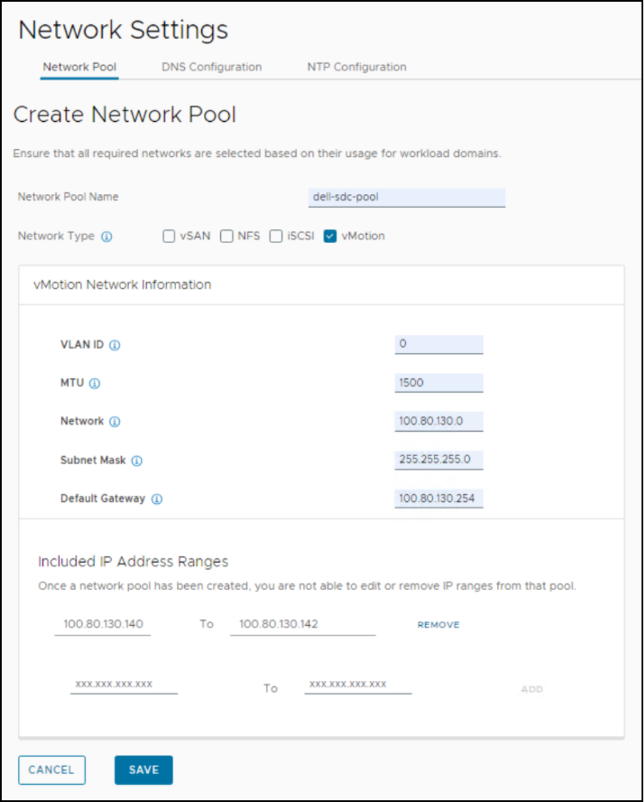This screenshot has height=802, width=644.
Task: Click the Subnet Mask field 255.255.255.0
Action: pyautogui.click(x=439, y=460)
